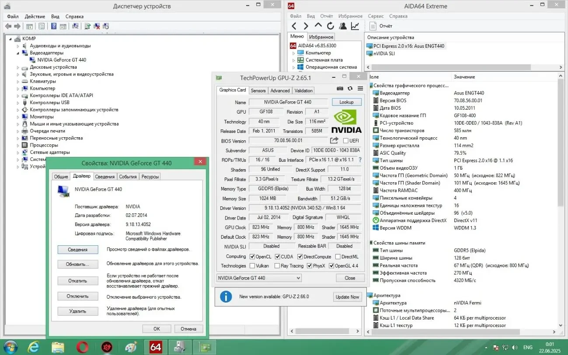Refresh the AIDA64 page
Image resolution: width=568 pixels, height=355 pixels.
(x=331, y=26)
